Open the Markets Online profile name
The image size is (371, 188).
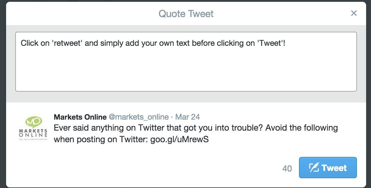[80, 117]
